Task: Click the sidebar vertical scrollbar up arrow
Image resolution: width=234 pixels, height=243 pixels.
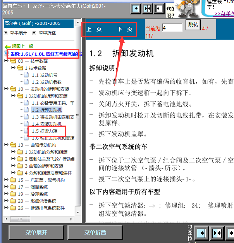Action: click(x=78, y=22)
